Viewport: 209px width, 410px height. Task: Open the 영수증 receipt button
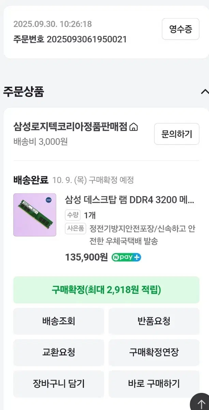(180, 29)
